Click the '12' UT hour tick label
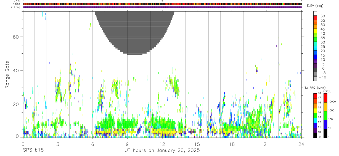The height and width of the screenshot is (156, 339). click(162, 144)
